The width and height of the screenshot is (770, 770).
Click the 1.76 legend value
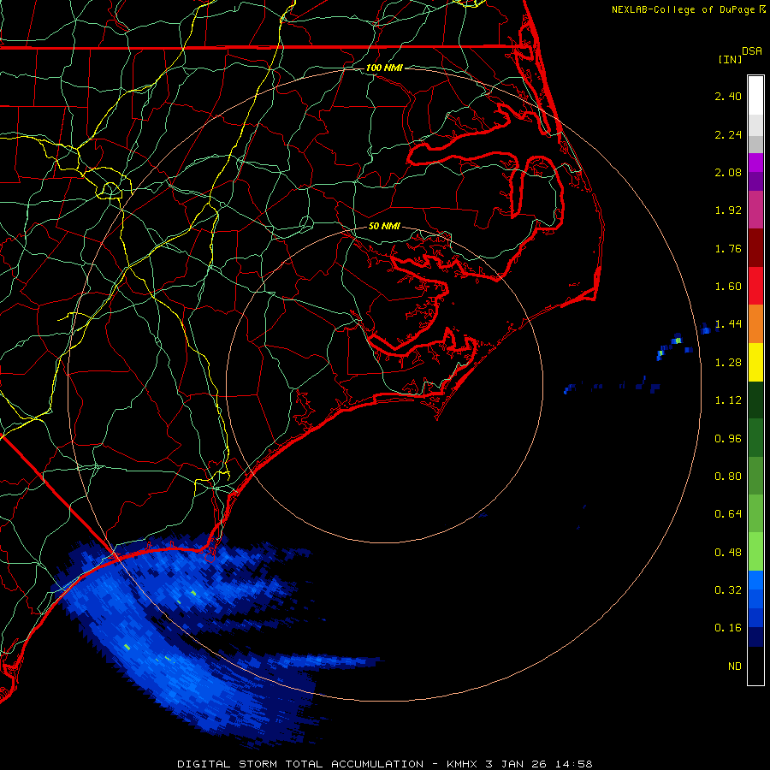coord(728,248)
